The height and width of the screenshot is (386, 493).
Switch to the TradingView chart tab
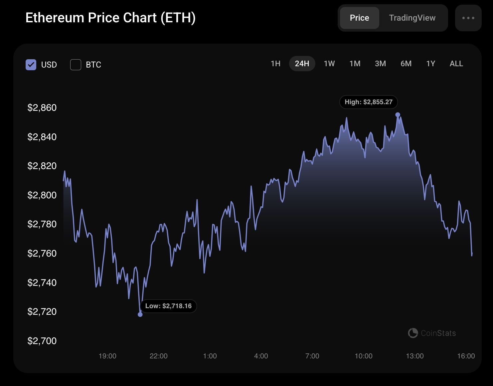coord(412,18)
